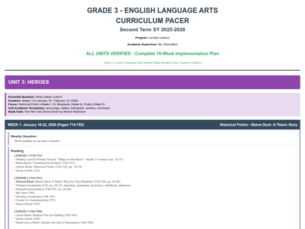Click 'Read Like a Writer' bullet

click(54, 223)
